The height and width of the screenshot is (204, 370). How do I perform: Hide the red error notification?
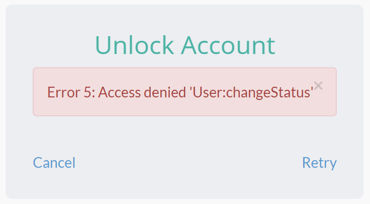tap(318, 86)
